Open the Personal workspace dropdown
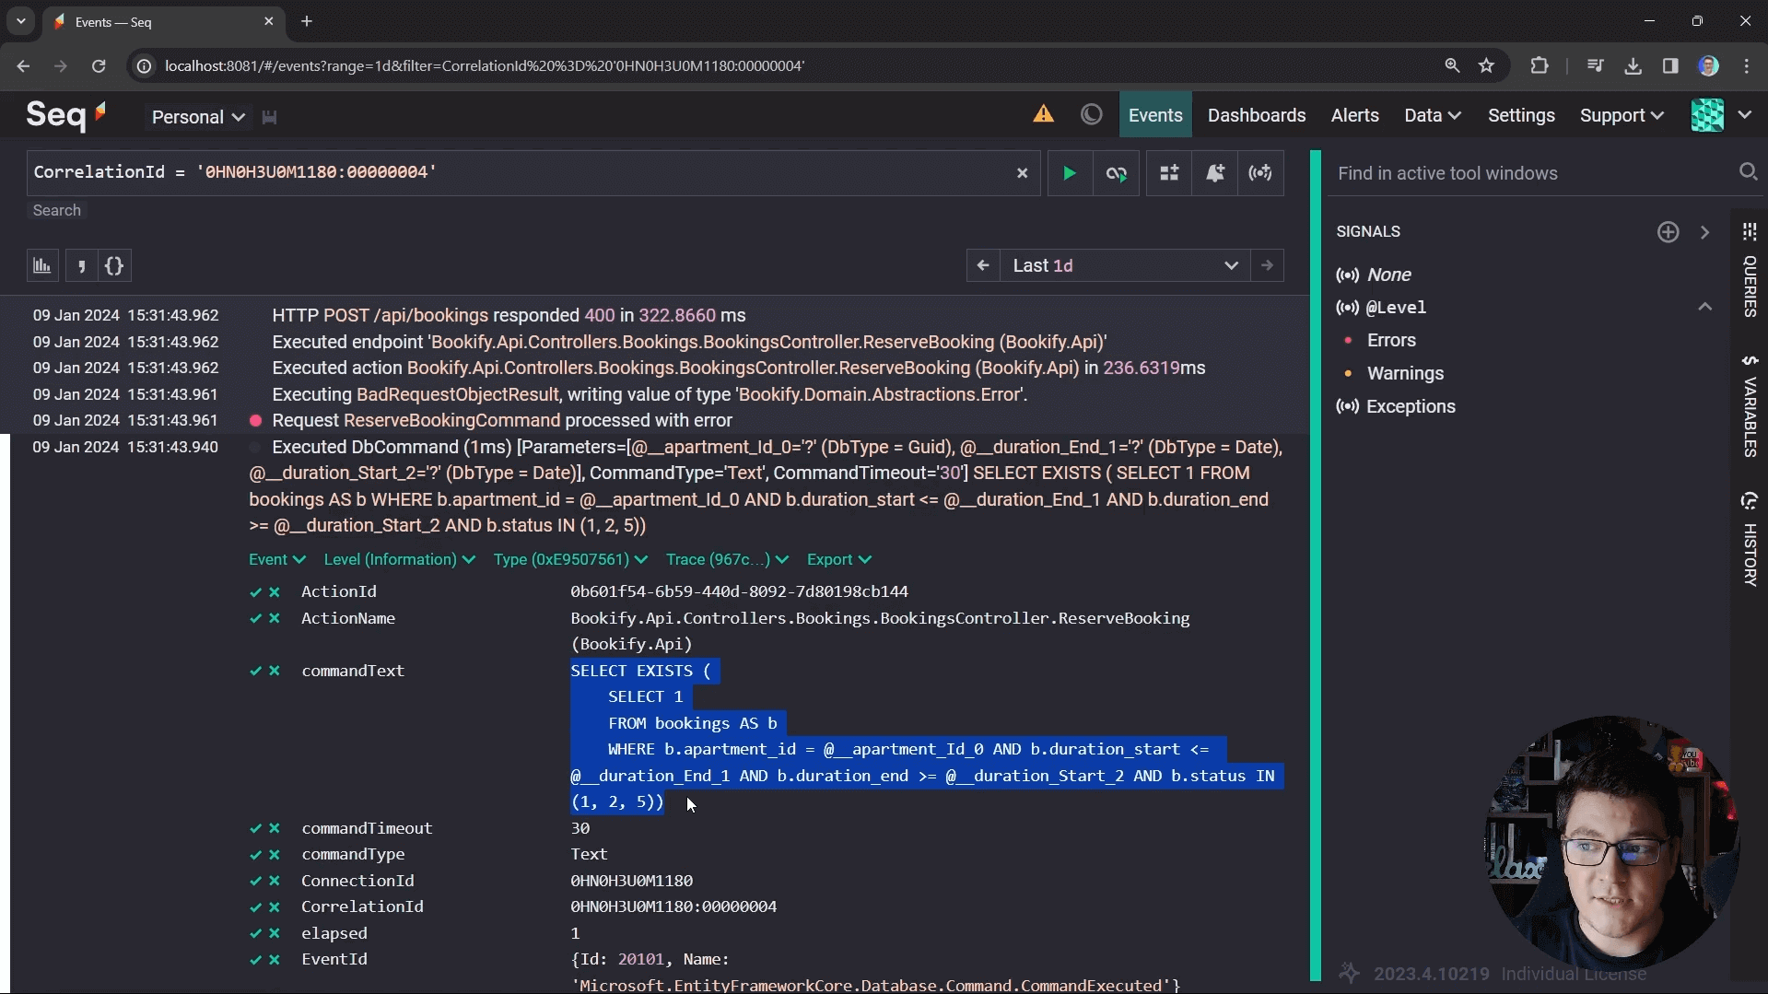The image size is (1768, 994). tap(197, 117)
